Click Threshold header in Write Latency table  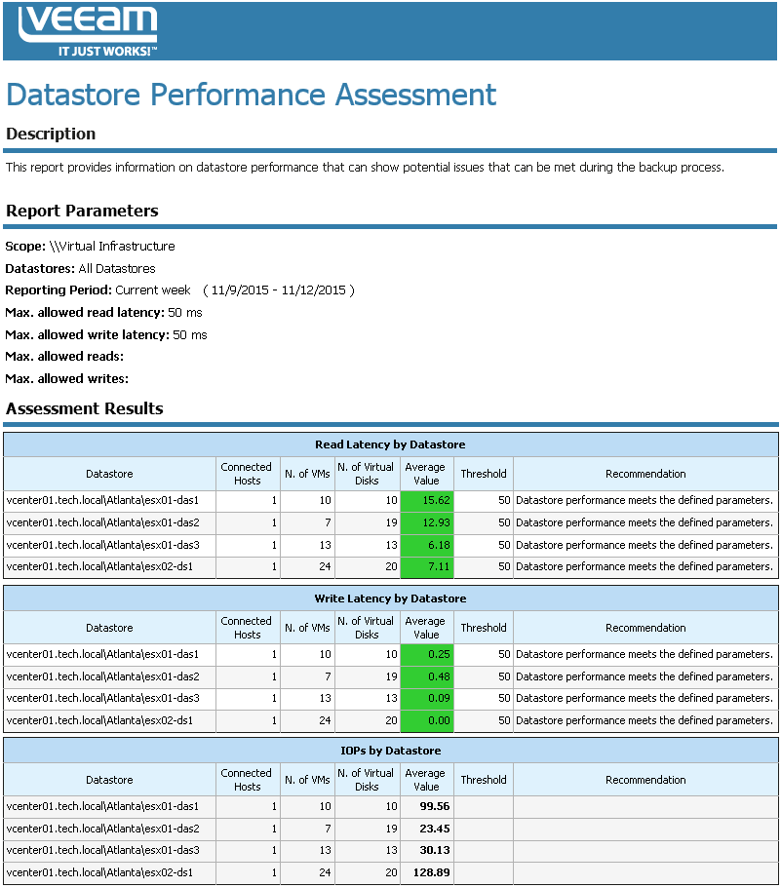pyautogui.click(x=483, y=628)
